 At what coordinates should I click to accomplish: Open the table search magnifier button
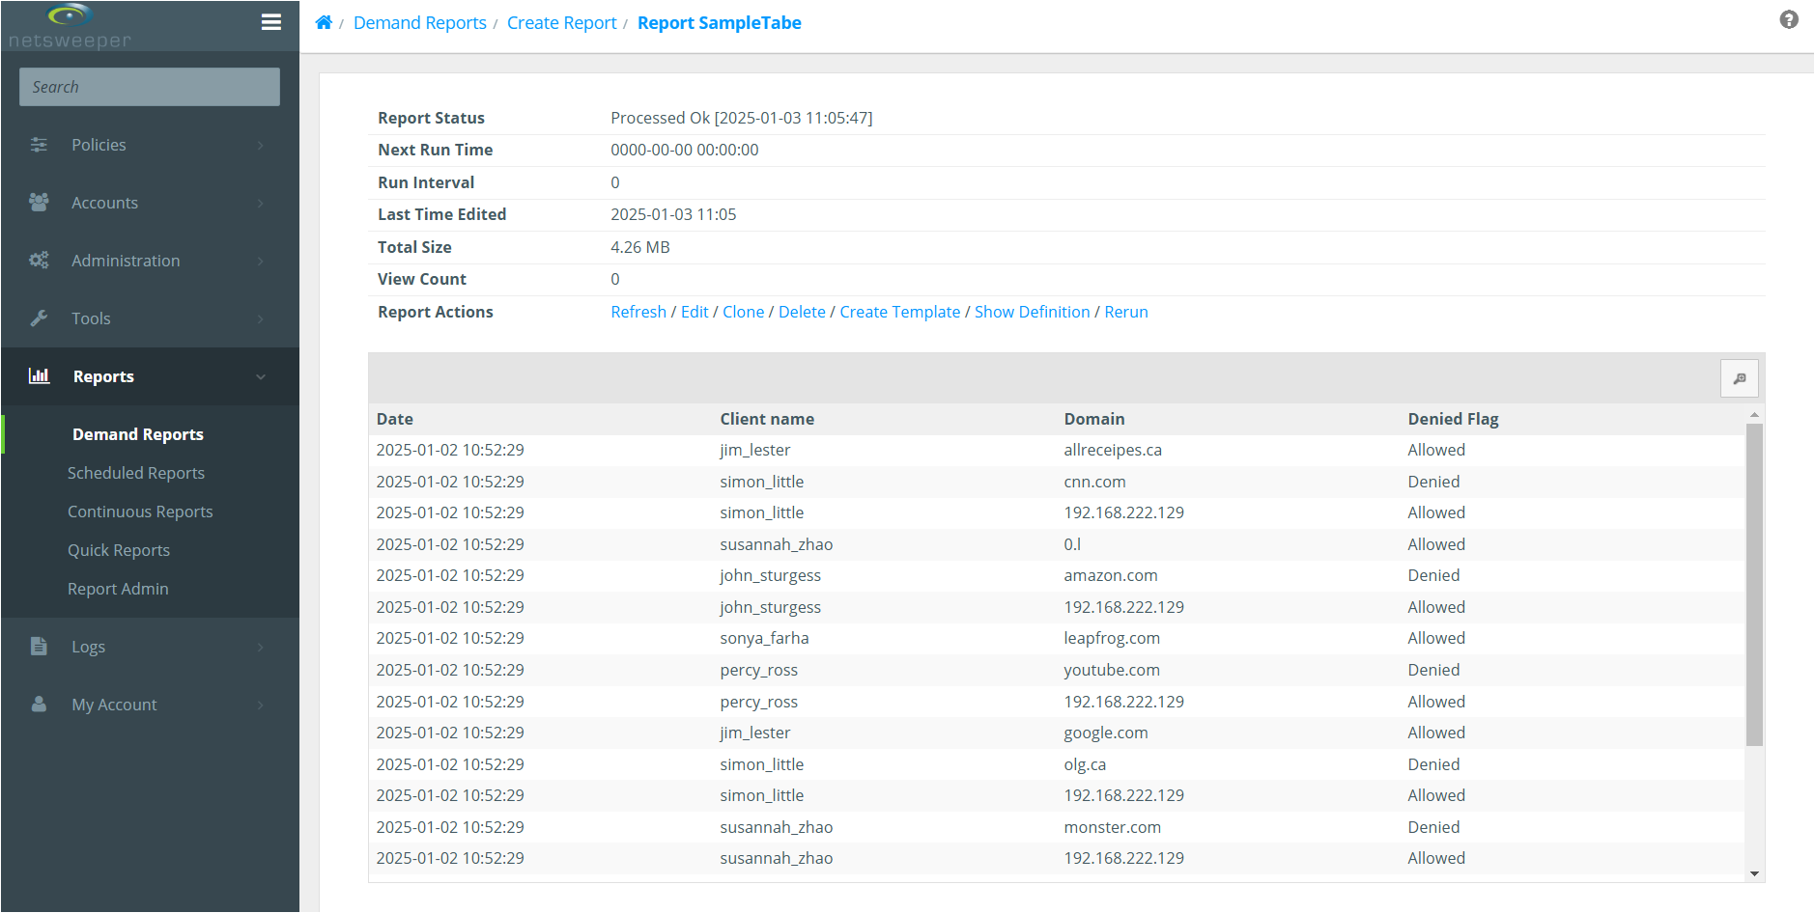1740,378
